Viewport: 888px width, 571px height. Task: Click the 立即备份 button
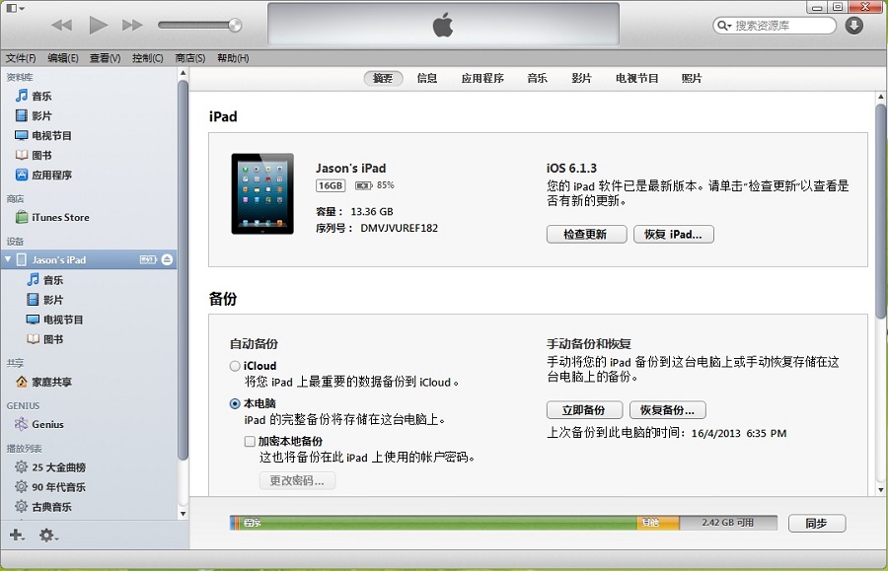point(584,409)
